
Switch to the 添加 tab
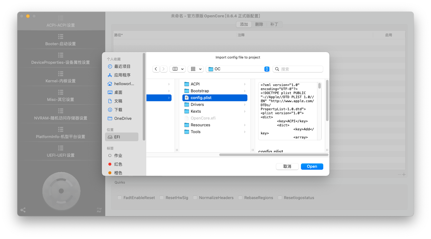click(x=244, y=24)
